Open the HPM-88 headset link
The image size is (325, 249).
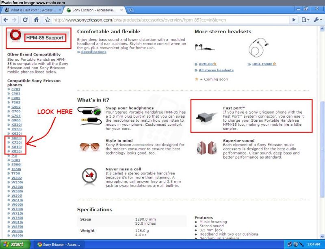coord(206,64)
